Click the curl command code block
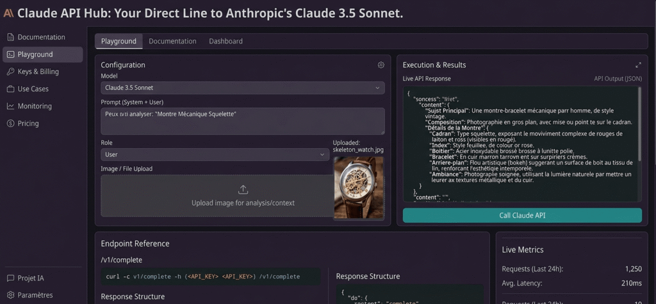The height and width of the screenshot is (304, 656). click(x=210, y=277)
